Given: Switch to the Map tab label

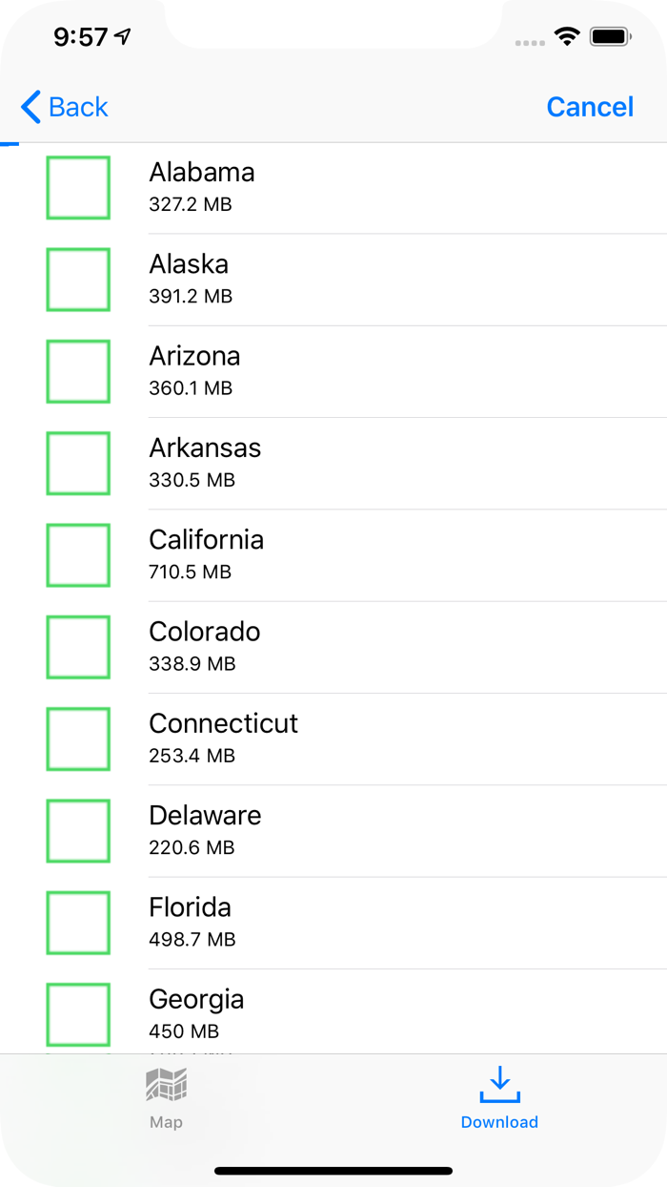Looking at the screenshot, I should [166, 1122].
